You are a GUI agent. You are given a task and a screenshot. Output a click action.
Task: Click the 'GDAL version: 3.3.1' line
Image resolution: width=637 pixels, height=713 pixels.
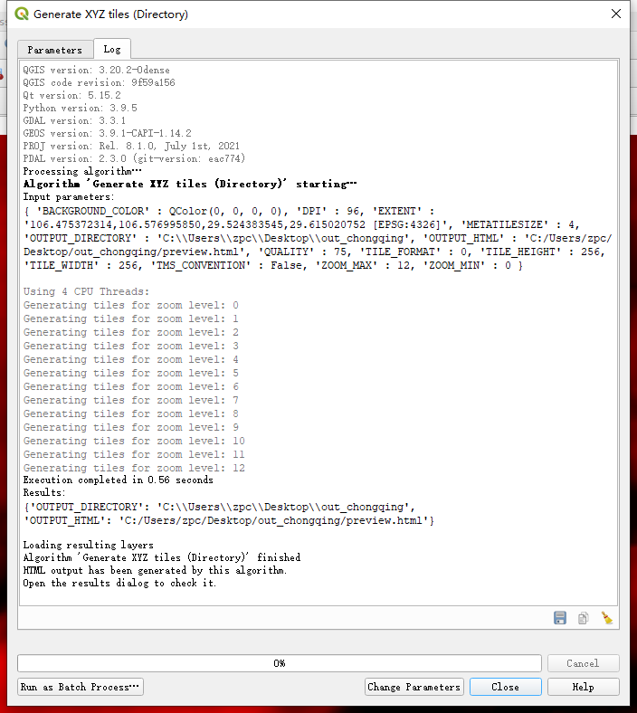coord(74,121)
